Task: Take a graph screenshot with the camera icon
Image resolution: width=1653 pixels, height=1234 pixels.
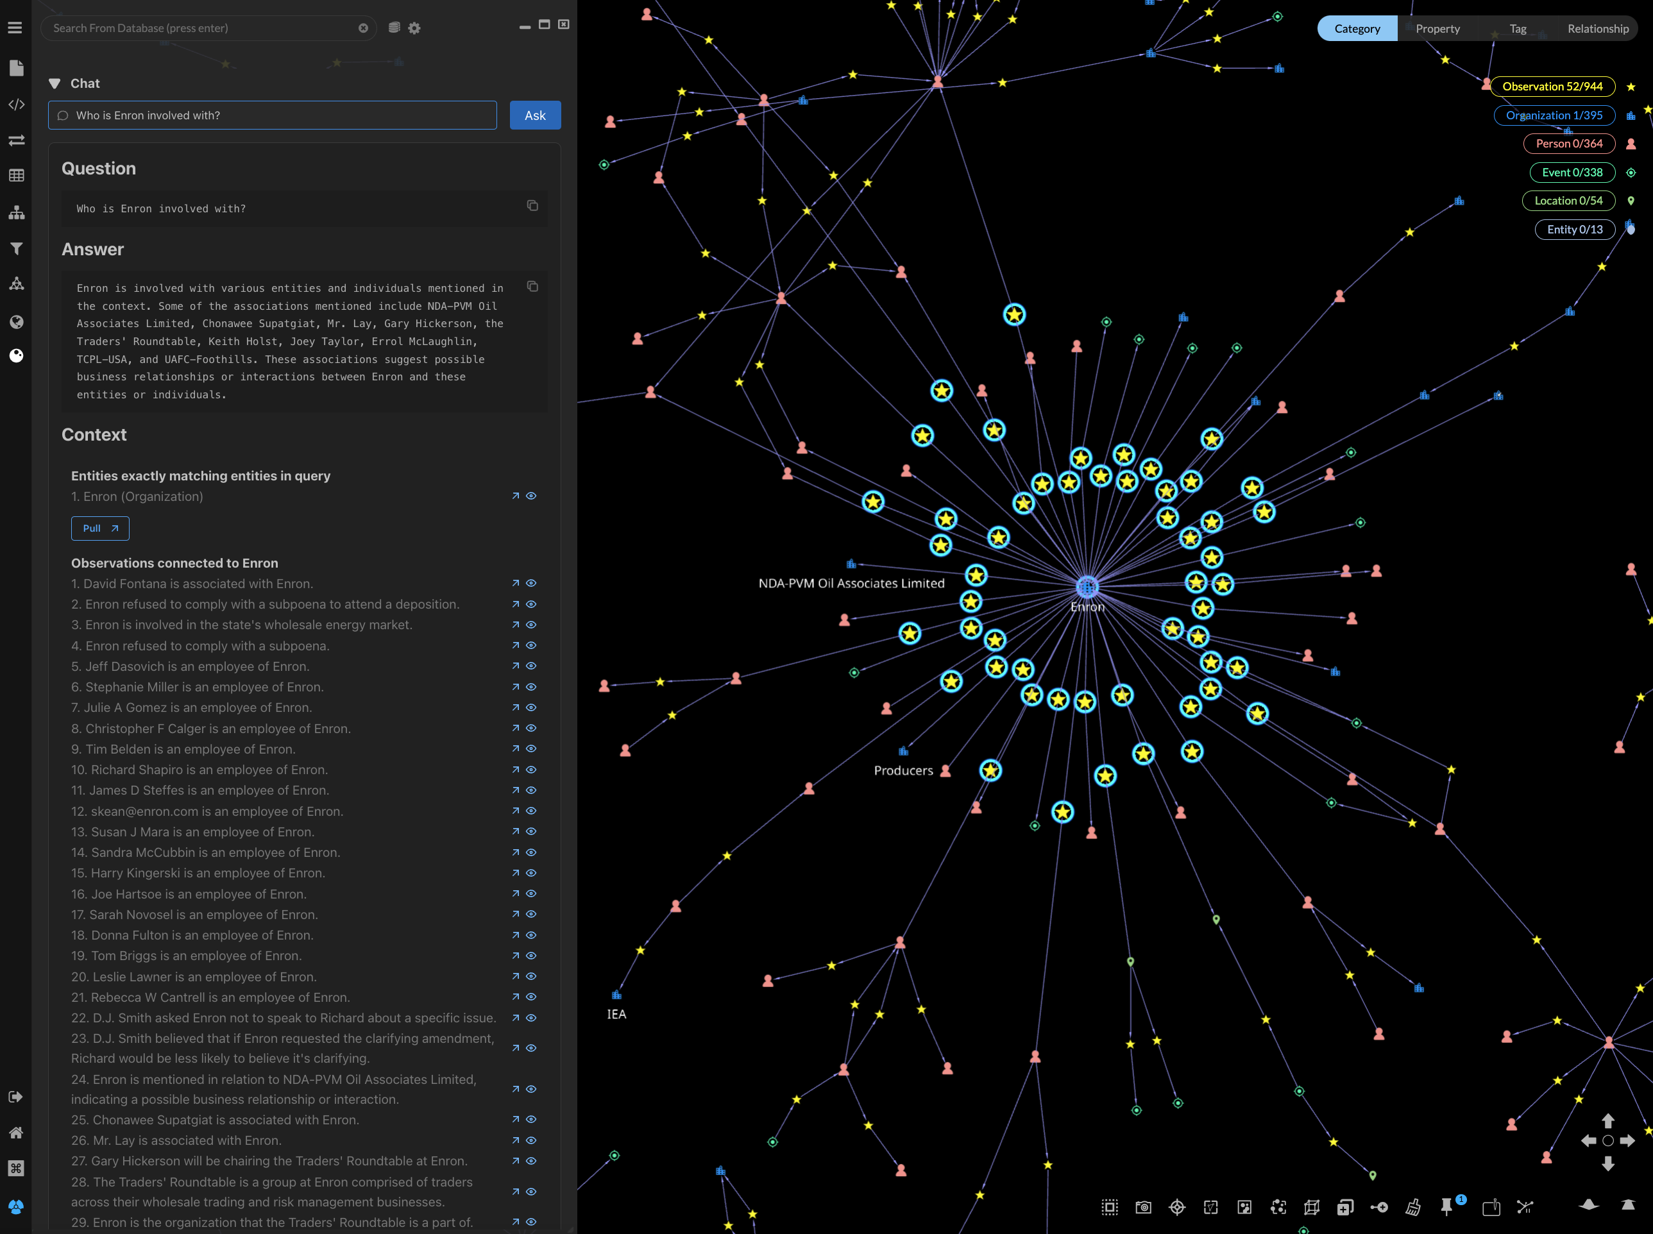Action: click(1144, 1207)
